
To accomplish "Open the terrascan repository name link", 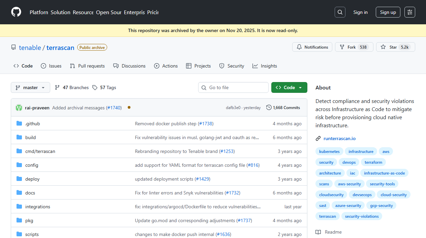I will [60, 48].
